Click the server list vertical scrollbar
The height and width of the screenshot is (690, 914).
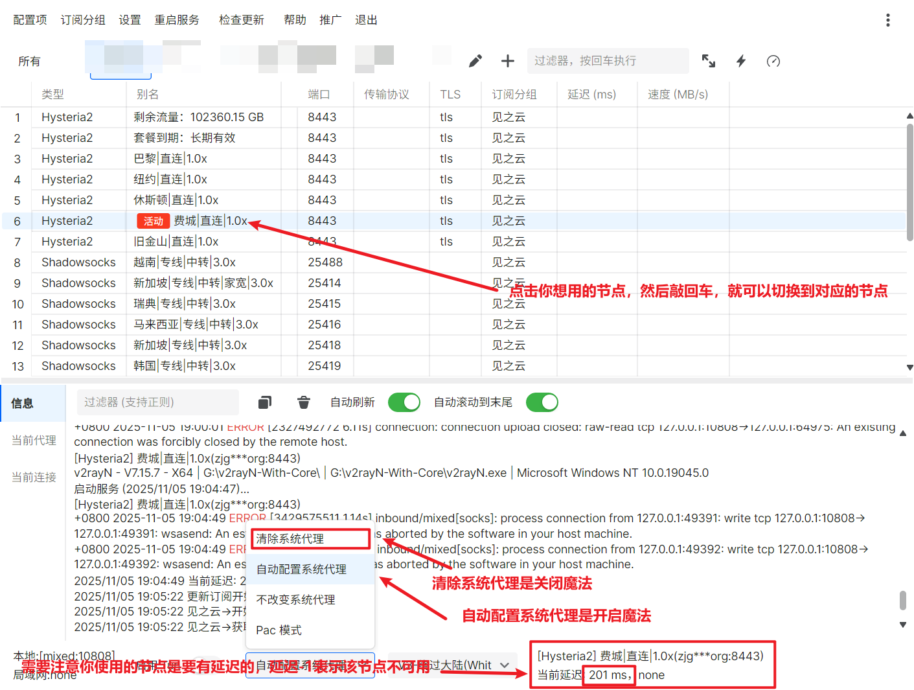coord(909,181)
